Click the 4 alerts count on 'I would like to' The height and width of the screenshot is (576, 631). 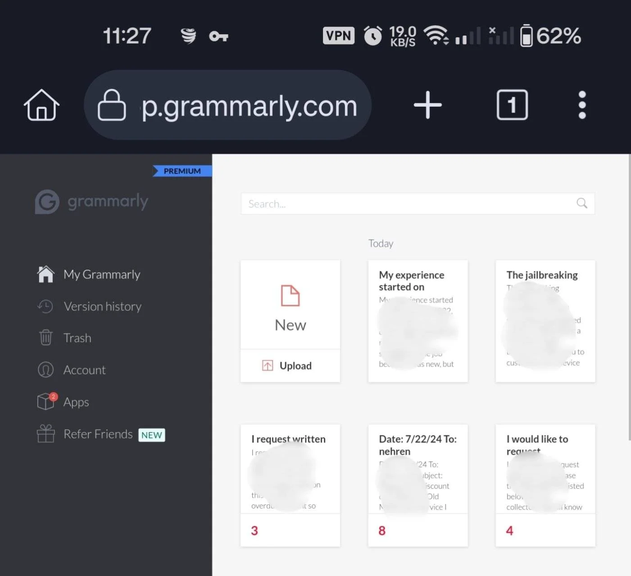point(509,531)
